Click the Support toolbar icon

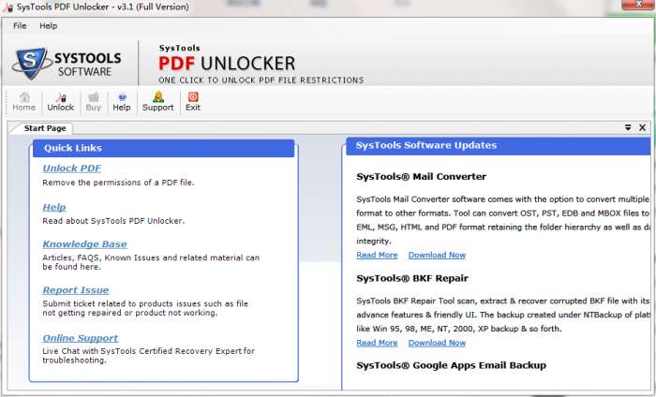(x=158, y=102)
